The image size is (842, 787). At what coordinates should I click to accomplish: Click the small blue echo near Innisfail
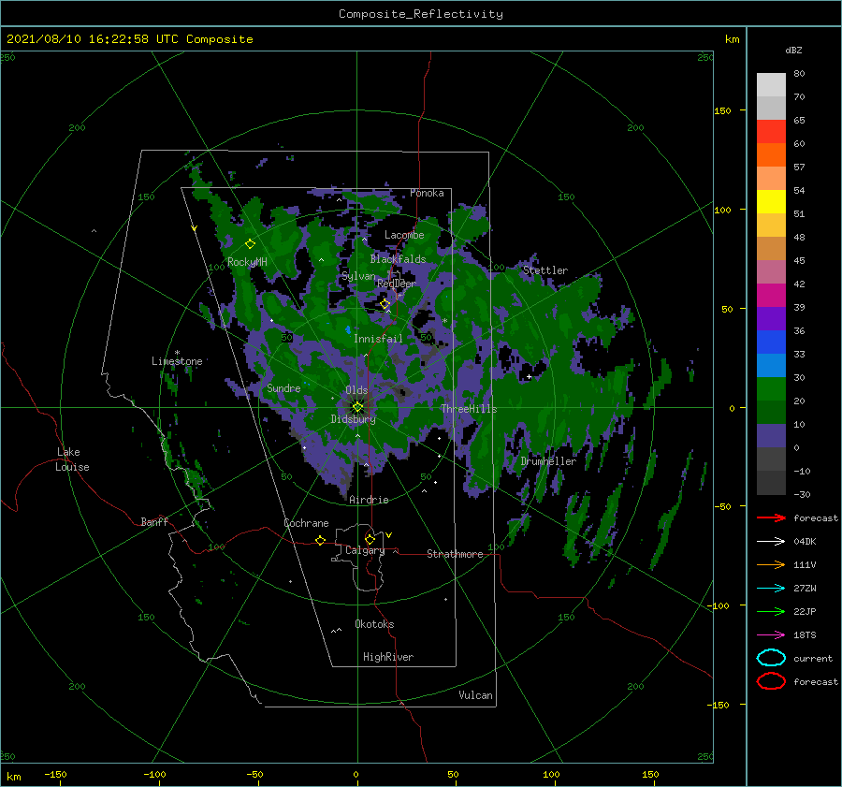[x=348, y=329]
